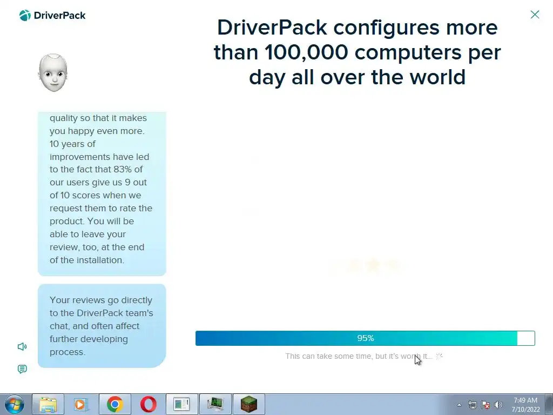This screenshot has height=415, width=553.
Task: Click 'This can take some time' status text
Action: 359,356
